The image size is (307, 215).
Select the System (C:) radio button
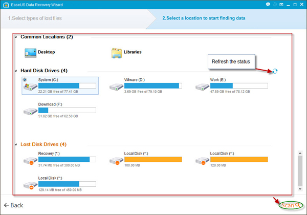[x=25, y=80]
